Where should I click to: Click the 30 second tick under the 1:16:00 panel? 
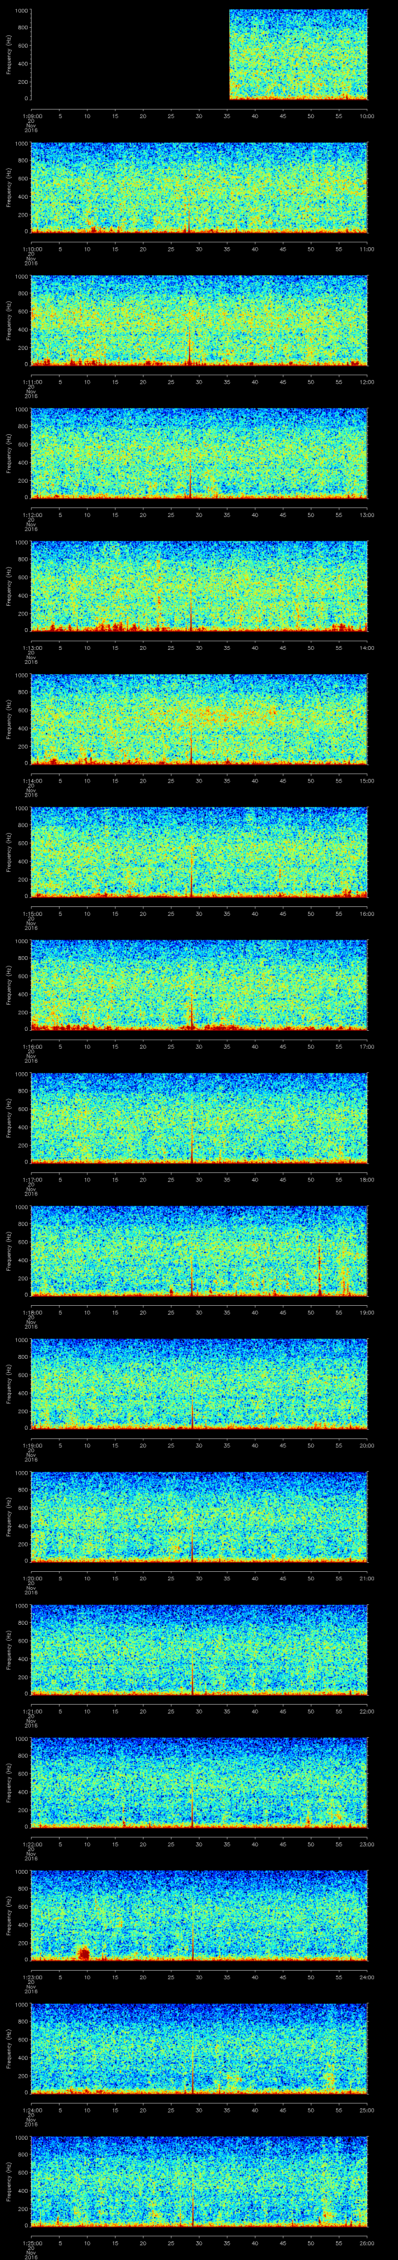point(199,1046)
